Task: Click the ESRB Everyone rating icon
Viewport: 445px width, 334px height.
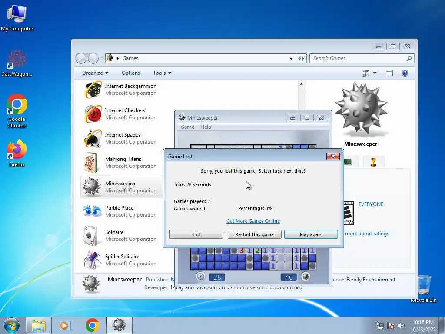Action: 349,213
